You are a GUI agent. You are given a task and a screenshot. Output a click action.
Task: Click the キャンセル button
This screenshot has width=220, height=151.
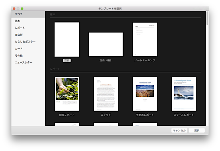point(179,130)
